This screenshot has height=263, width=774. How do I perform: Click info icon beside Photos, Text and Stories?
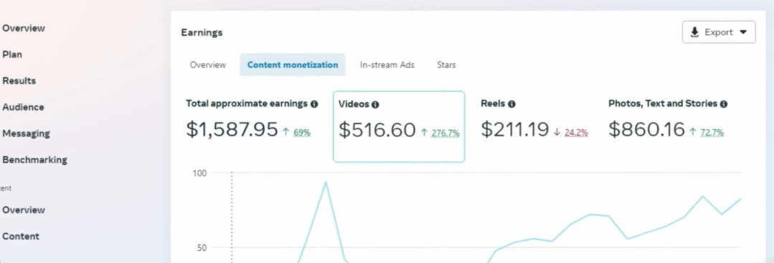point(724,104)
